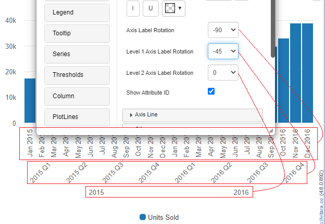Click the dialog's vertical scrollbar
The image size is (325, 224).
pos(272,31)
